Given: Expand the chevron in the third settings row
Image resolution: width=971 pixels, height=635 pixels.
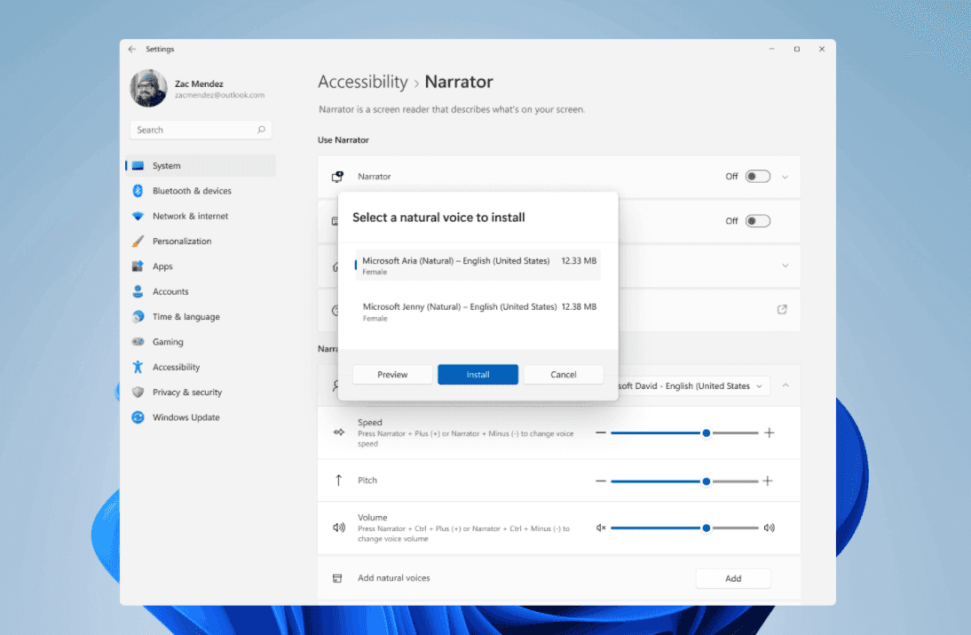Looking at the screenshot, I should 785,266.
